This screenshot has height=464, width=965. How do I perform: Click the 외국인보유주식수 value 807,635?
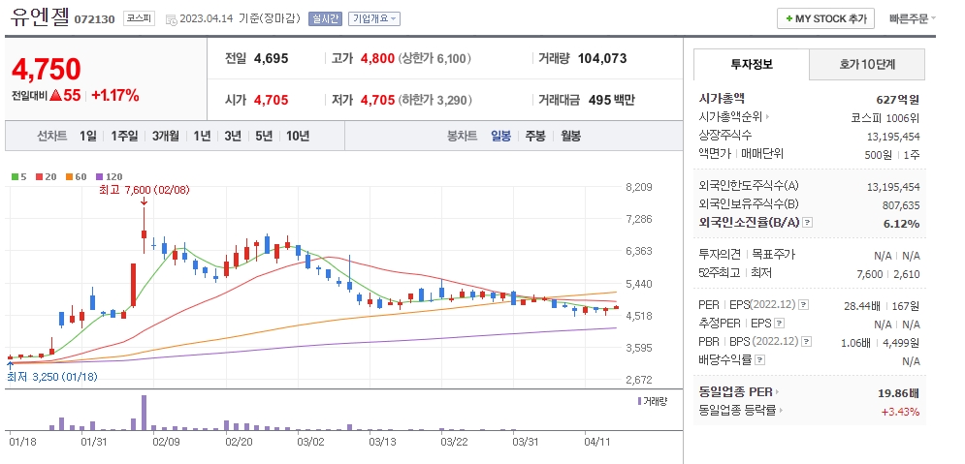click(x=901, y=204)
